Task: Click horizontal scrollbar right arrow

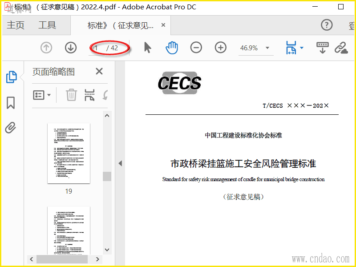Action: click(x=97, y=259)
